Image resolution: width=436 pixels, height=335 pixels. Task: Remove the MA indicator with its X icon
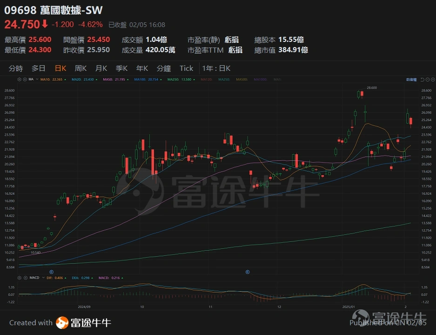coord(25,79)
